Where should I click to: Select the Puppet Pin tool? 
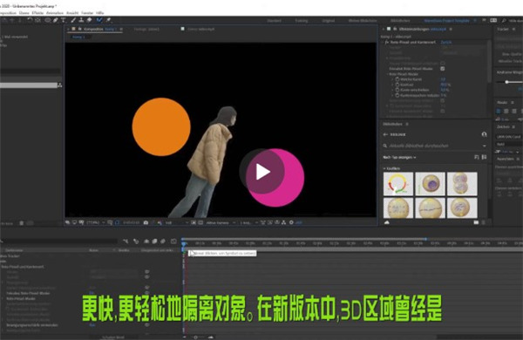pyautogui.click(x=108, y=20)
